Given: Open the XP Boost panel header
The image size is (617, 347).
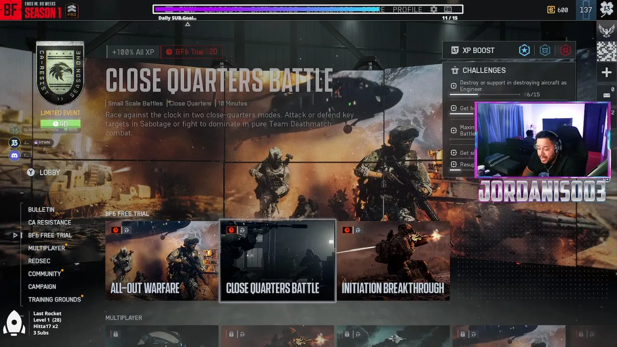Looking at the screenshot, I should (x=509, y=50).
